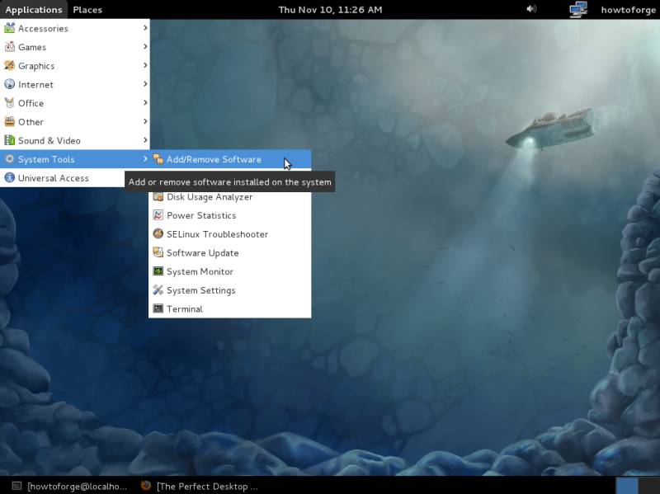Switch to the howtoforge@localhost terminal window
Viewport: 660px width, 494px height.
click(x=70, y=486)
